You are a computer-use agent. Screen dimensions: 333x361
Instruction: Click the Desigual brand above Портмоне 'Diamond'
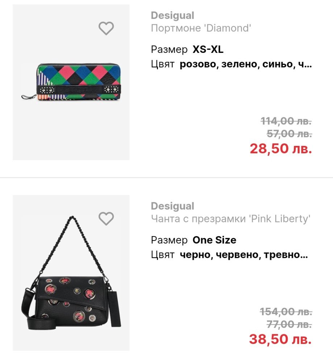pyautogui.click(x=172, y=16)
